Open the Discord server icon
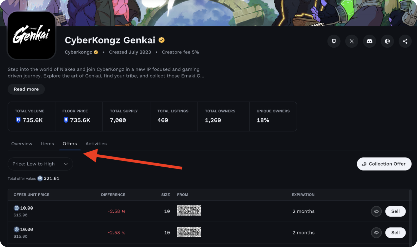The width and height of the screenshot is (417, 247). tap(370, 41)
